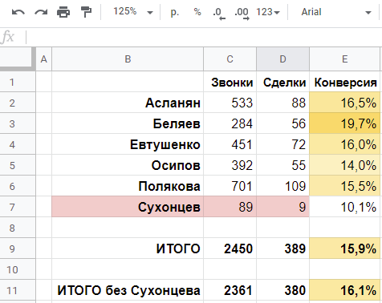
Task: Select the pink Сухонцев cell
Action: 128,207
